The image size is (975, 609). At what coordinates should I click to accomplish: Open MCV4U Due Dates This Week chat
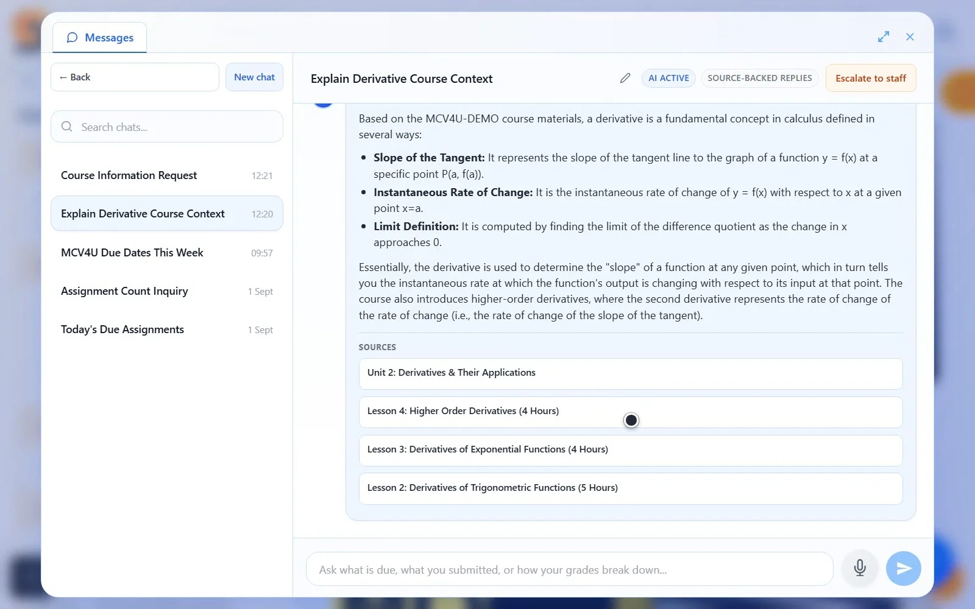point(167,253)
